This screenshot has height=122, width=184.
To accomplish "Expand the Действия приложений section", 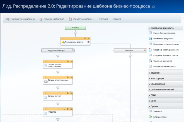I will coord(165,90).
